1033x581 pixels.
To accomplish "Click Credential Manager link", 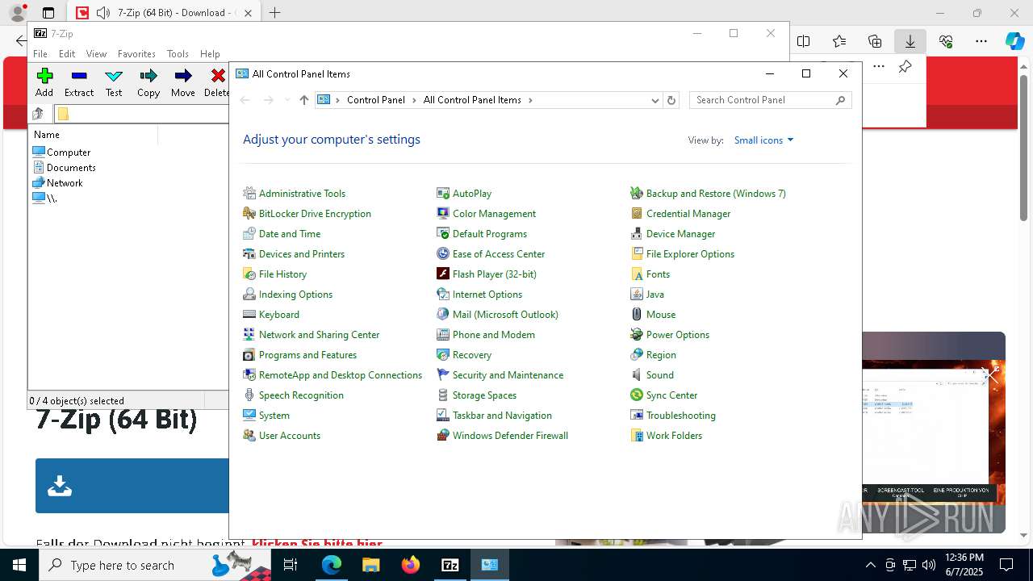I will (x=688, y=214).
